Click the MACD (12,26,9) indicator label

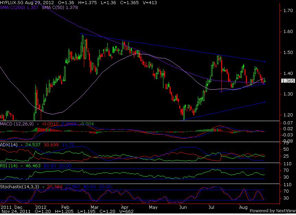[17, 124]
